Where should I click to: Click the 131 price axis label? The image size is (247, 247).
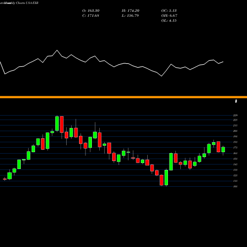point(235,170)
